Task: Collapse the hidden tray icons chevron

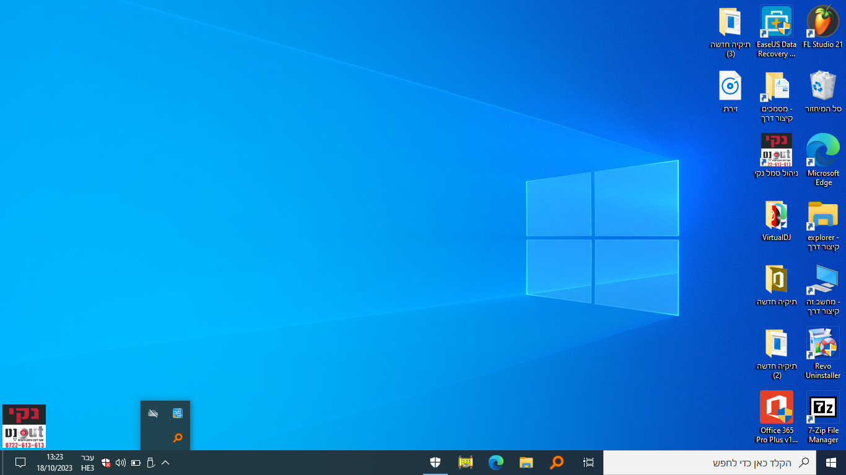Action: click(165, 463)
